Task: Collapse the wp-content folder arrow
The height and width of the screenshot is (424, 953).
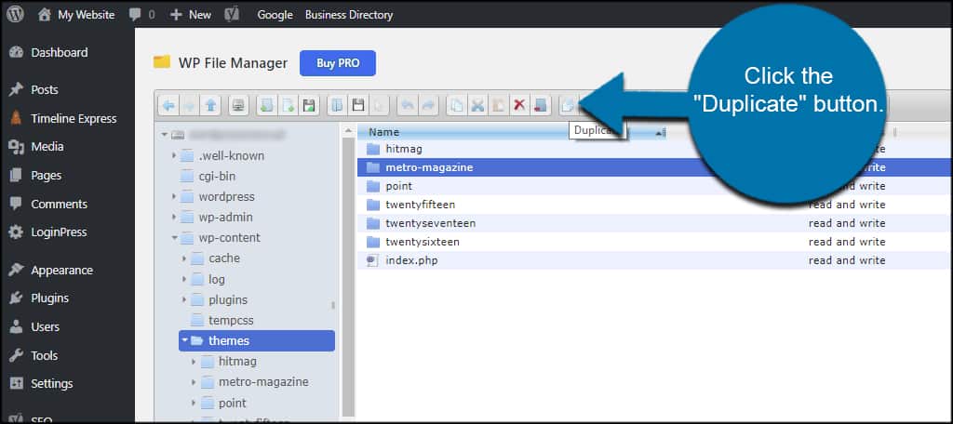Action: click(174, 238)
